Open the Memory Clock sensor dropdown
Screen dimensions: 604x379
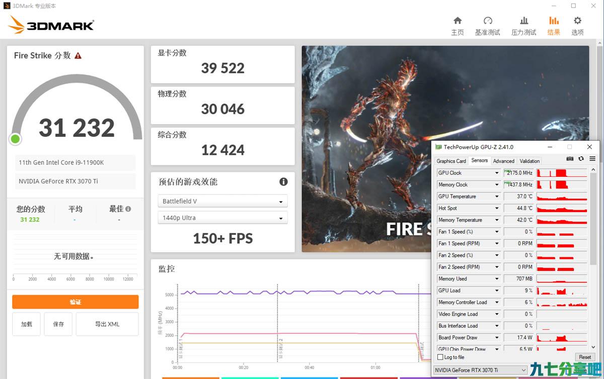[497, 184]
